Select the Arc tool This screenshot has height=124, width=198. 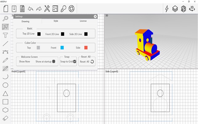[6, 77]
